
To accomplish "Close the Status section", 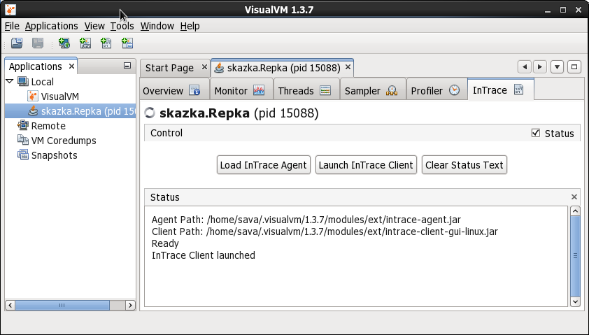I will click(574, 197).
